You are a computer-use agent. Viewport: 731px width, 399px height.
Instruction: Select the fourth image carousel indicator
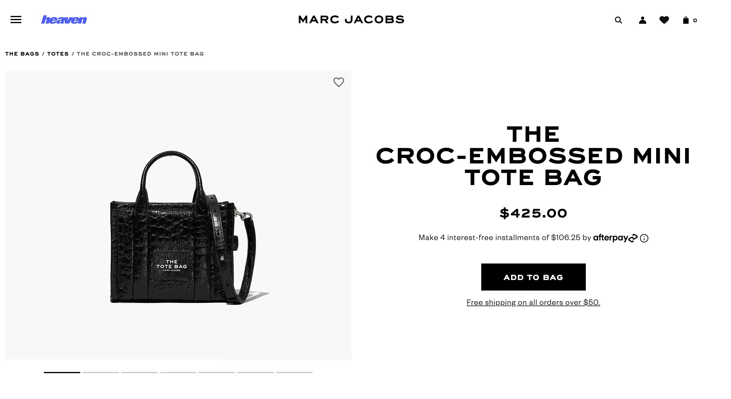tap(178, 373)
